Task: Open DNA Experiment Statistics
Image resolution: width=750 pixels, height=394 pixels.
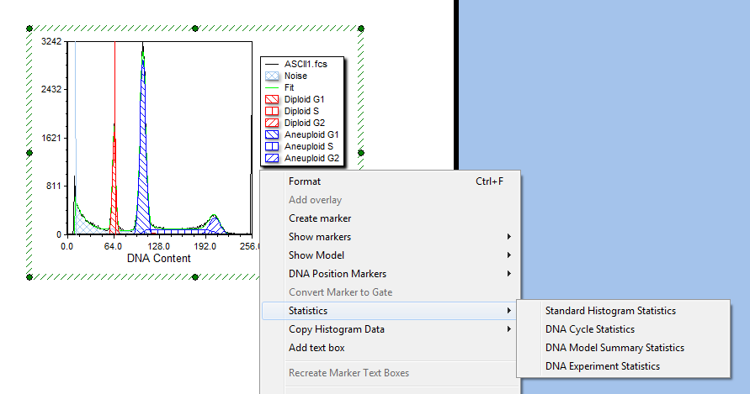Action: point(603,366)
